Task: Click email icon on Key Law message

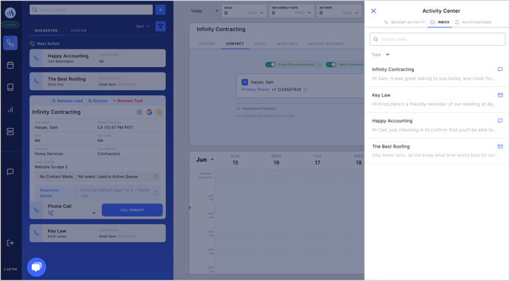Action: [x=500, y=95]
